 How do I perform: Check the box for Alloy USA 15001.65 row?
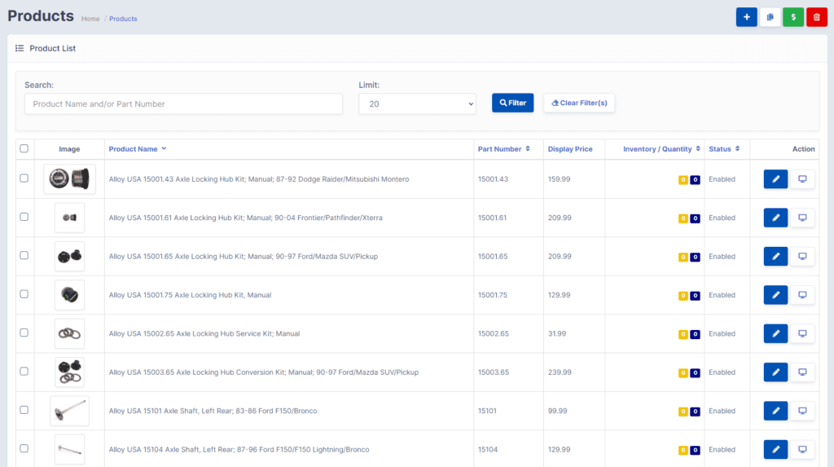tap(24, 256)
